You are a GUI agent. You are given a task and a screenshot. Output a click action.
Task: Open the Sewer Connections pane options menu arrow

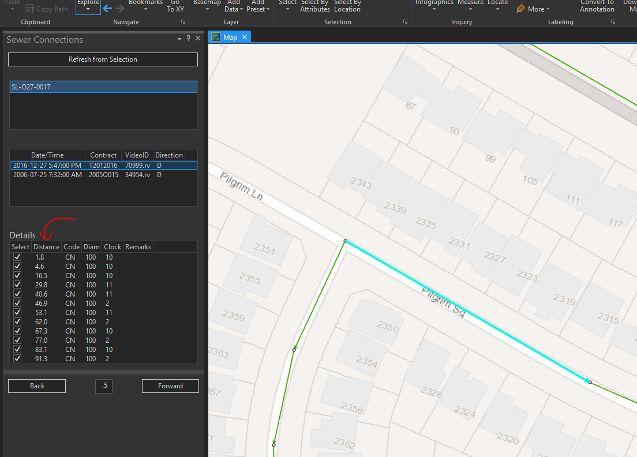point(179,39)
